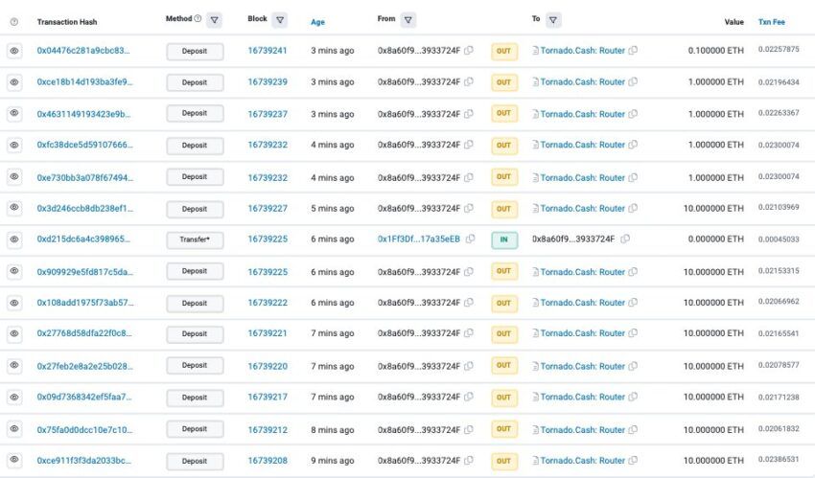Click the Deposit method badge for block 16739208
Screen dimensions: 815x478
point(195,462)
